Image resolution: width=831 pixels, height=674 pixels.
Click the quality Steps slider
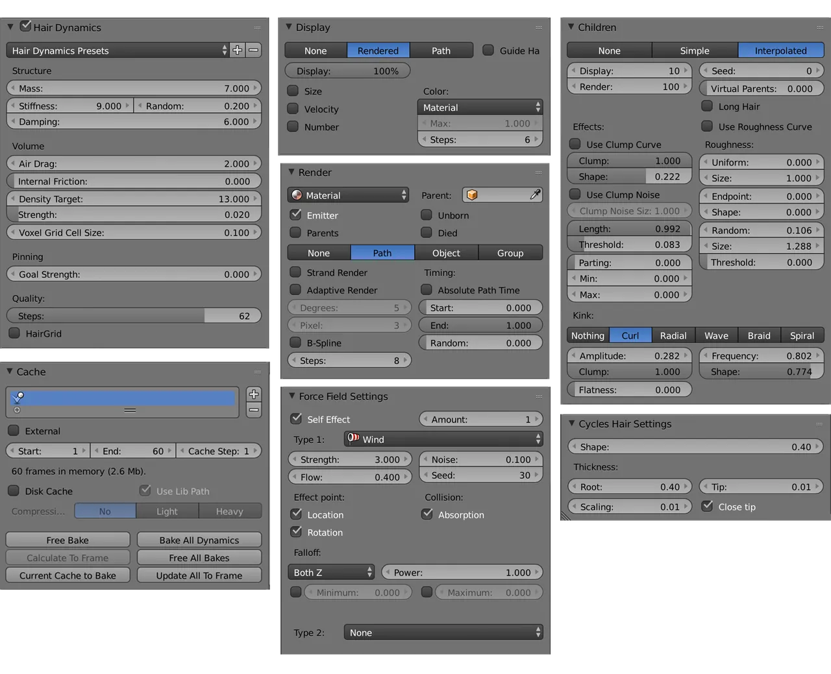(134, 316)
